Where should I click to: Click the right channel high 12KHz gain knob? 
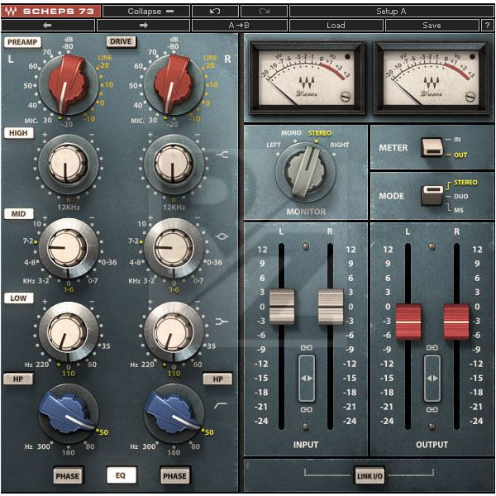(x=174, y=165)
